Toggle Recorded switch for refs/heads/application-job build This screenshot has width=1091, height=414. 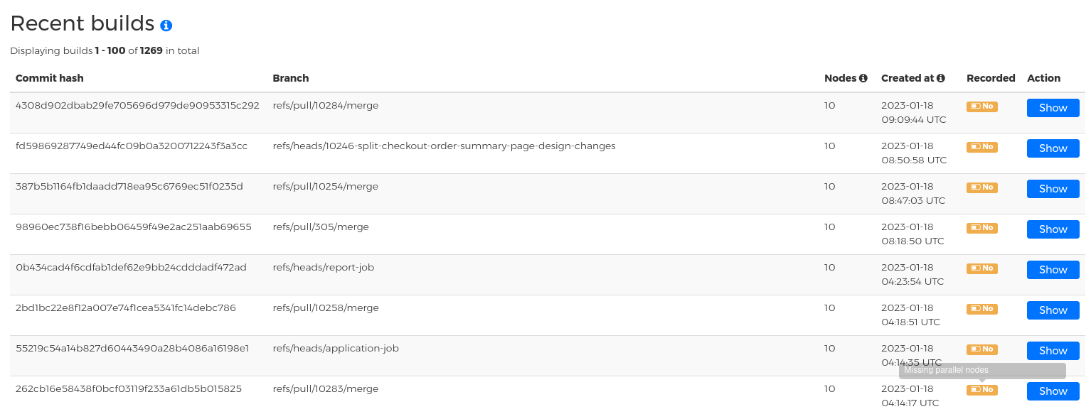click(x=981, y=349)
